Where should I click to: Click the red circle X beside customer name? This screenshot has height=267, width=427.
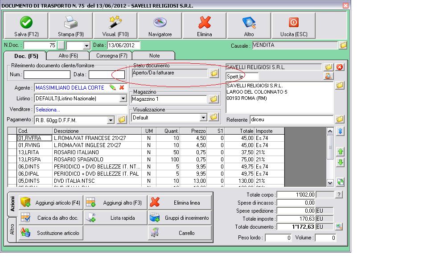(340, 67)
